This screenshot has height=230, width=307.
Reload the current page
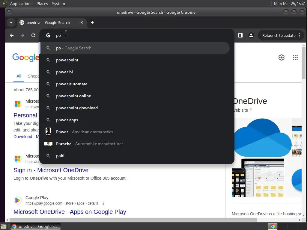click(x=33, y=35)
